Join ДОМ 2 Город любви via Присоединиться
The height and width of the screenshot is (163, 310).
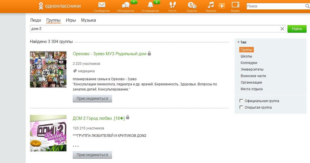(x=92, y=155)
